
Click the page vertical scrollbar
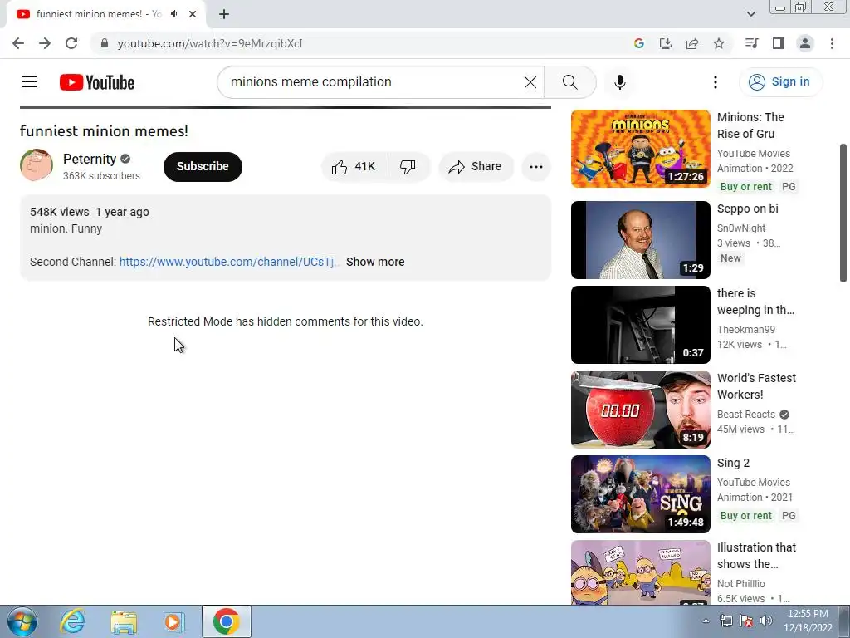[x=843, y=213]
